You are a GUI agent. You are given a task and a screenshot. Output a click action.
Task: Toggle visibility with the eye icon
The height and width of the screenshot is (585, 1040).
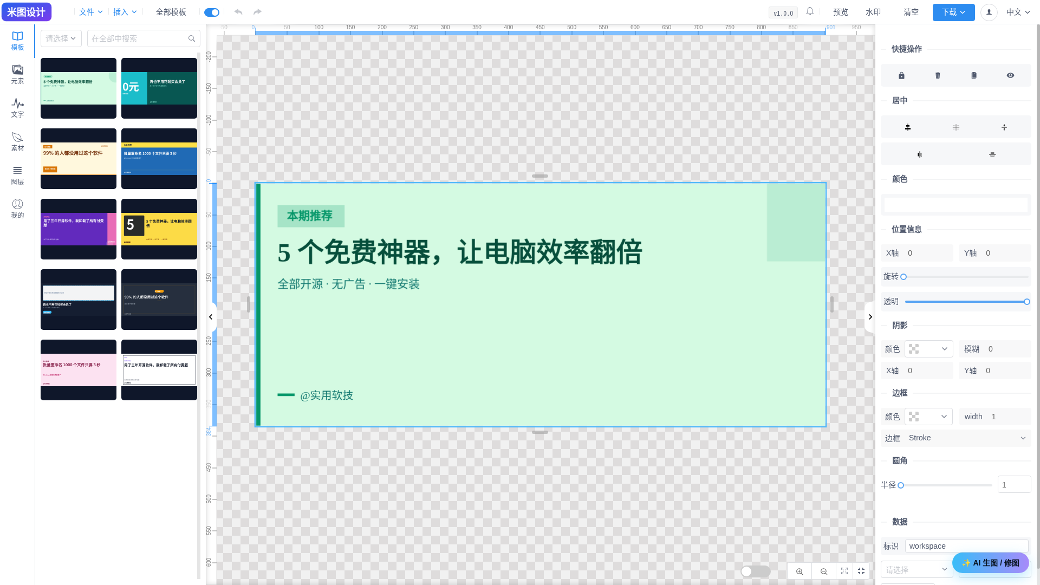click(1010, 75)
